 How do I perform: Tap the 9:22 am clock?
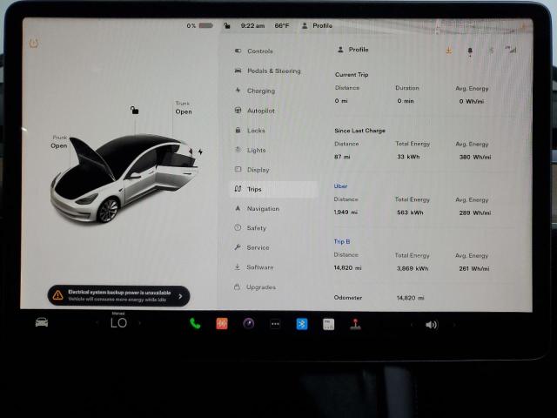click(252, 25)
